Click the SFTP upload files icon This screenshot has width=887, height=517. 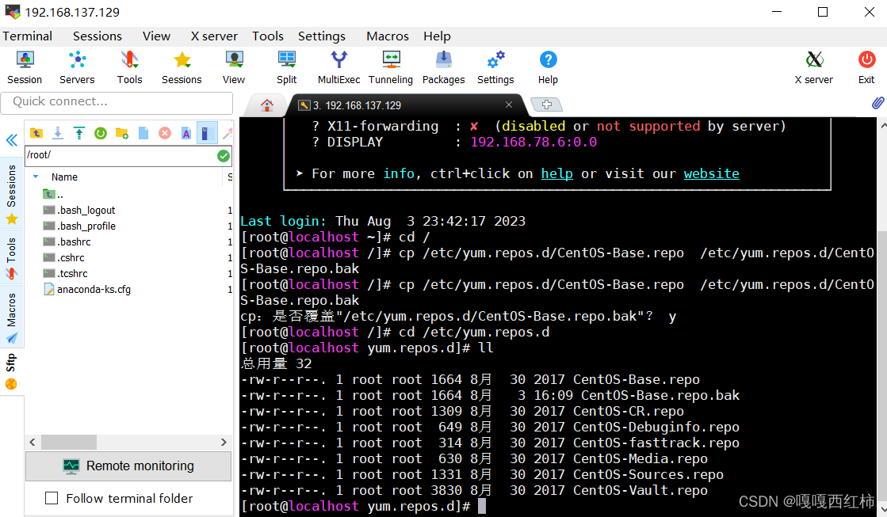79,133
